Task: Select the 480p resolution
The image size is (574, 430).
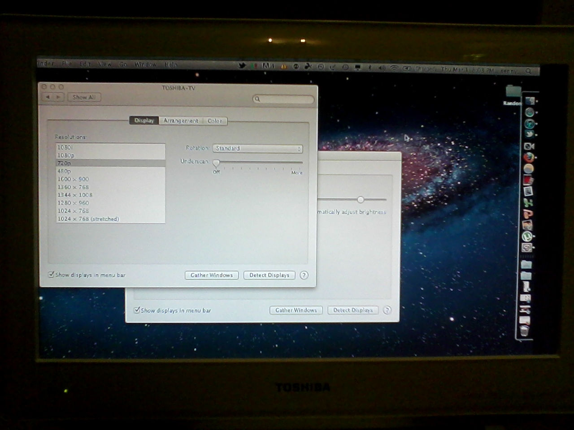Action: pos(110,171)
